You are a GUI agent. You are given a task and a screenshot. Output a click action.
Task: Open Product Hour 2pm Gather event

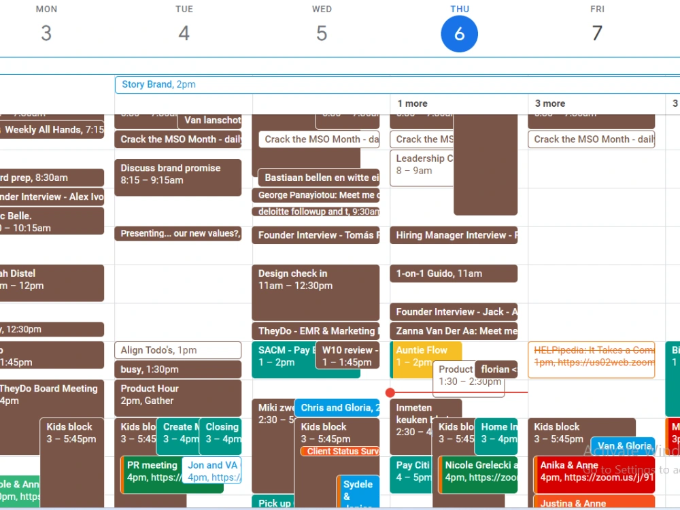pos(177,398)
